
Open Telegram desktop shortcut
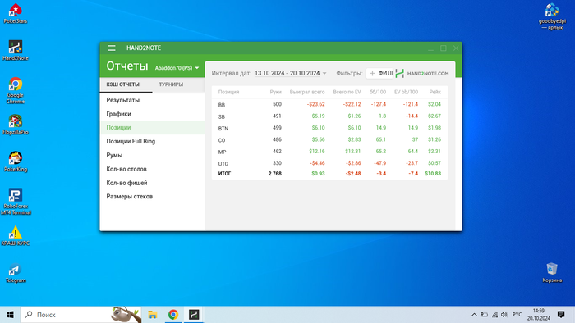tap(16, 273)
